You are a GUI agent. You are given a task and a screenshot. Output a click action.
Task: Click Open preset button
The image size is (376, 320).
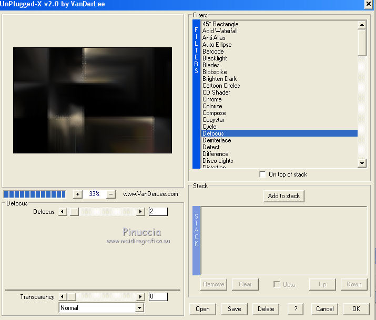[202, 309]
